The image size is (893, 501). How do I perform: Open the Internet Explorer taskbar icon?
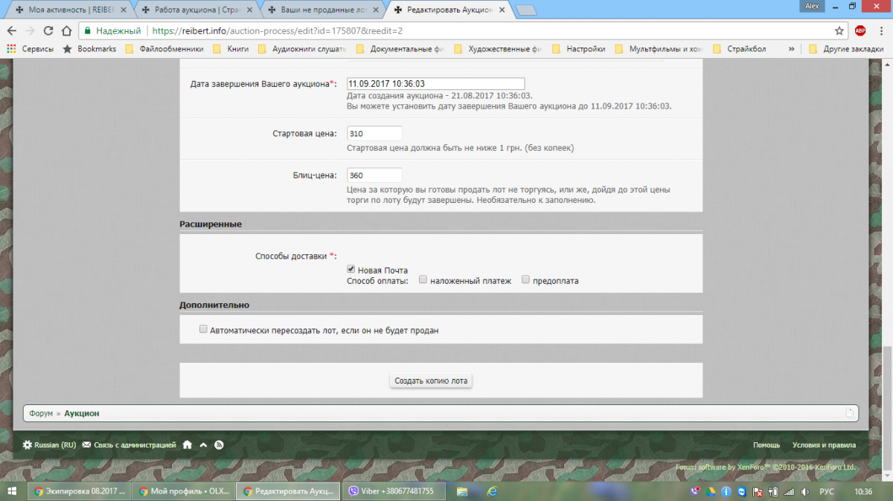pyautogui.click(x=492, y=491)
